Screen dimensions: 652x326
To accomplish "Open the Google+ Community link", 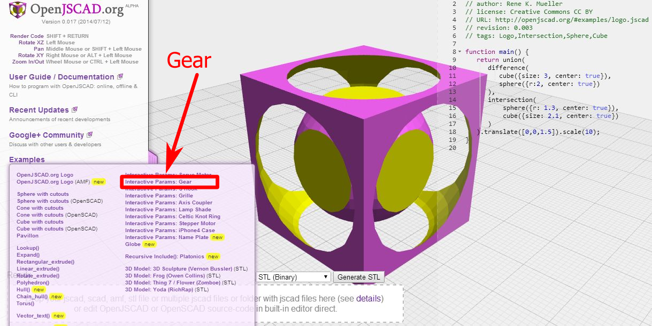I will point(47,135).
